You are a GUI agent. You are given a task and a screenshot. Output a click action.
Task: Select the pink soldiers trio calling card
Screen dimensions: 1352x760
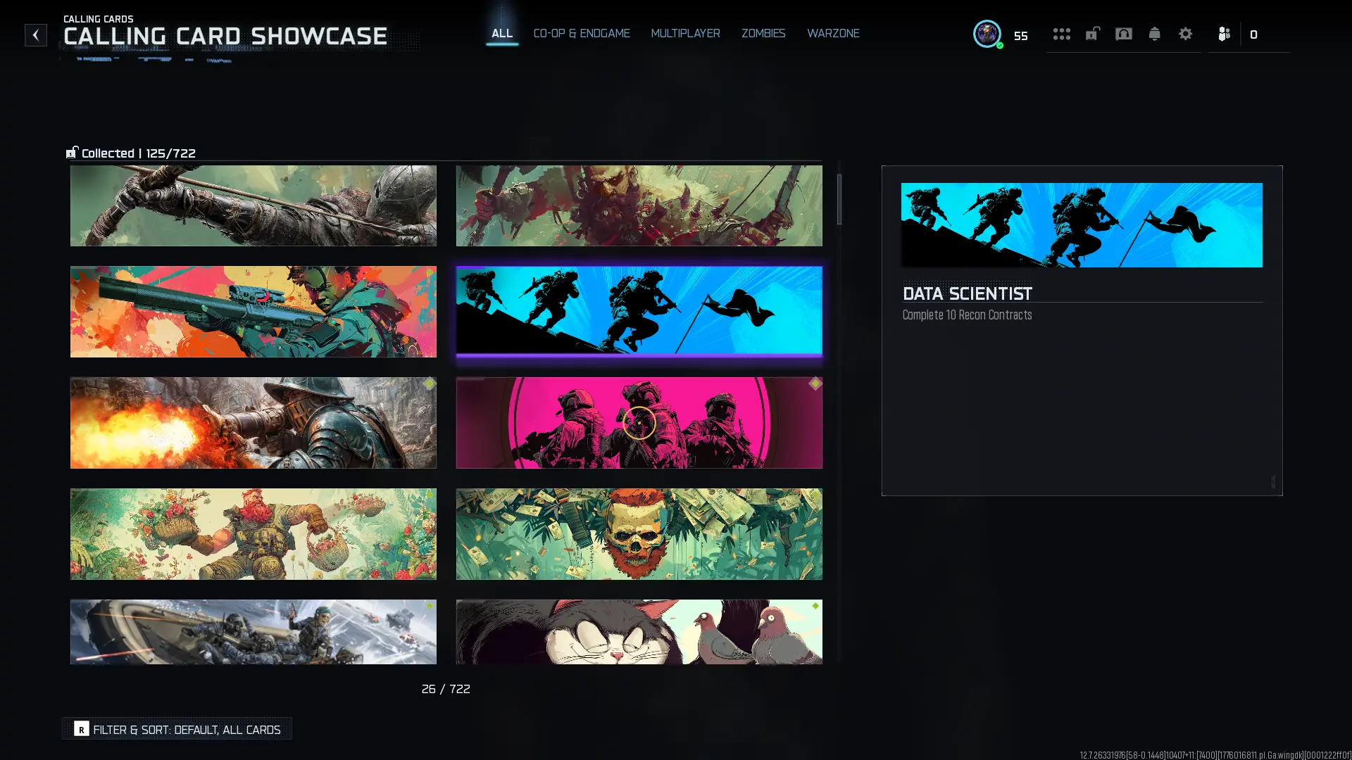[639, 423]
